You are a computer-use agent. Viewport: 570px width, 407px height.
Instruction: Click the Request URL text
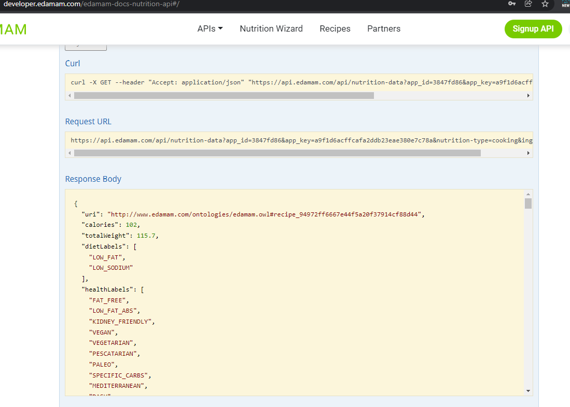coord(301,140)
